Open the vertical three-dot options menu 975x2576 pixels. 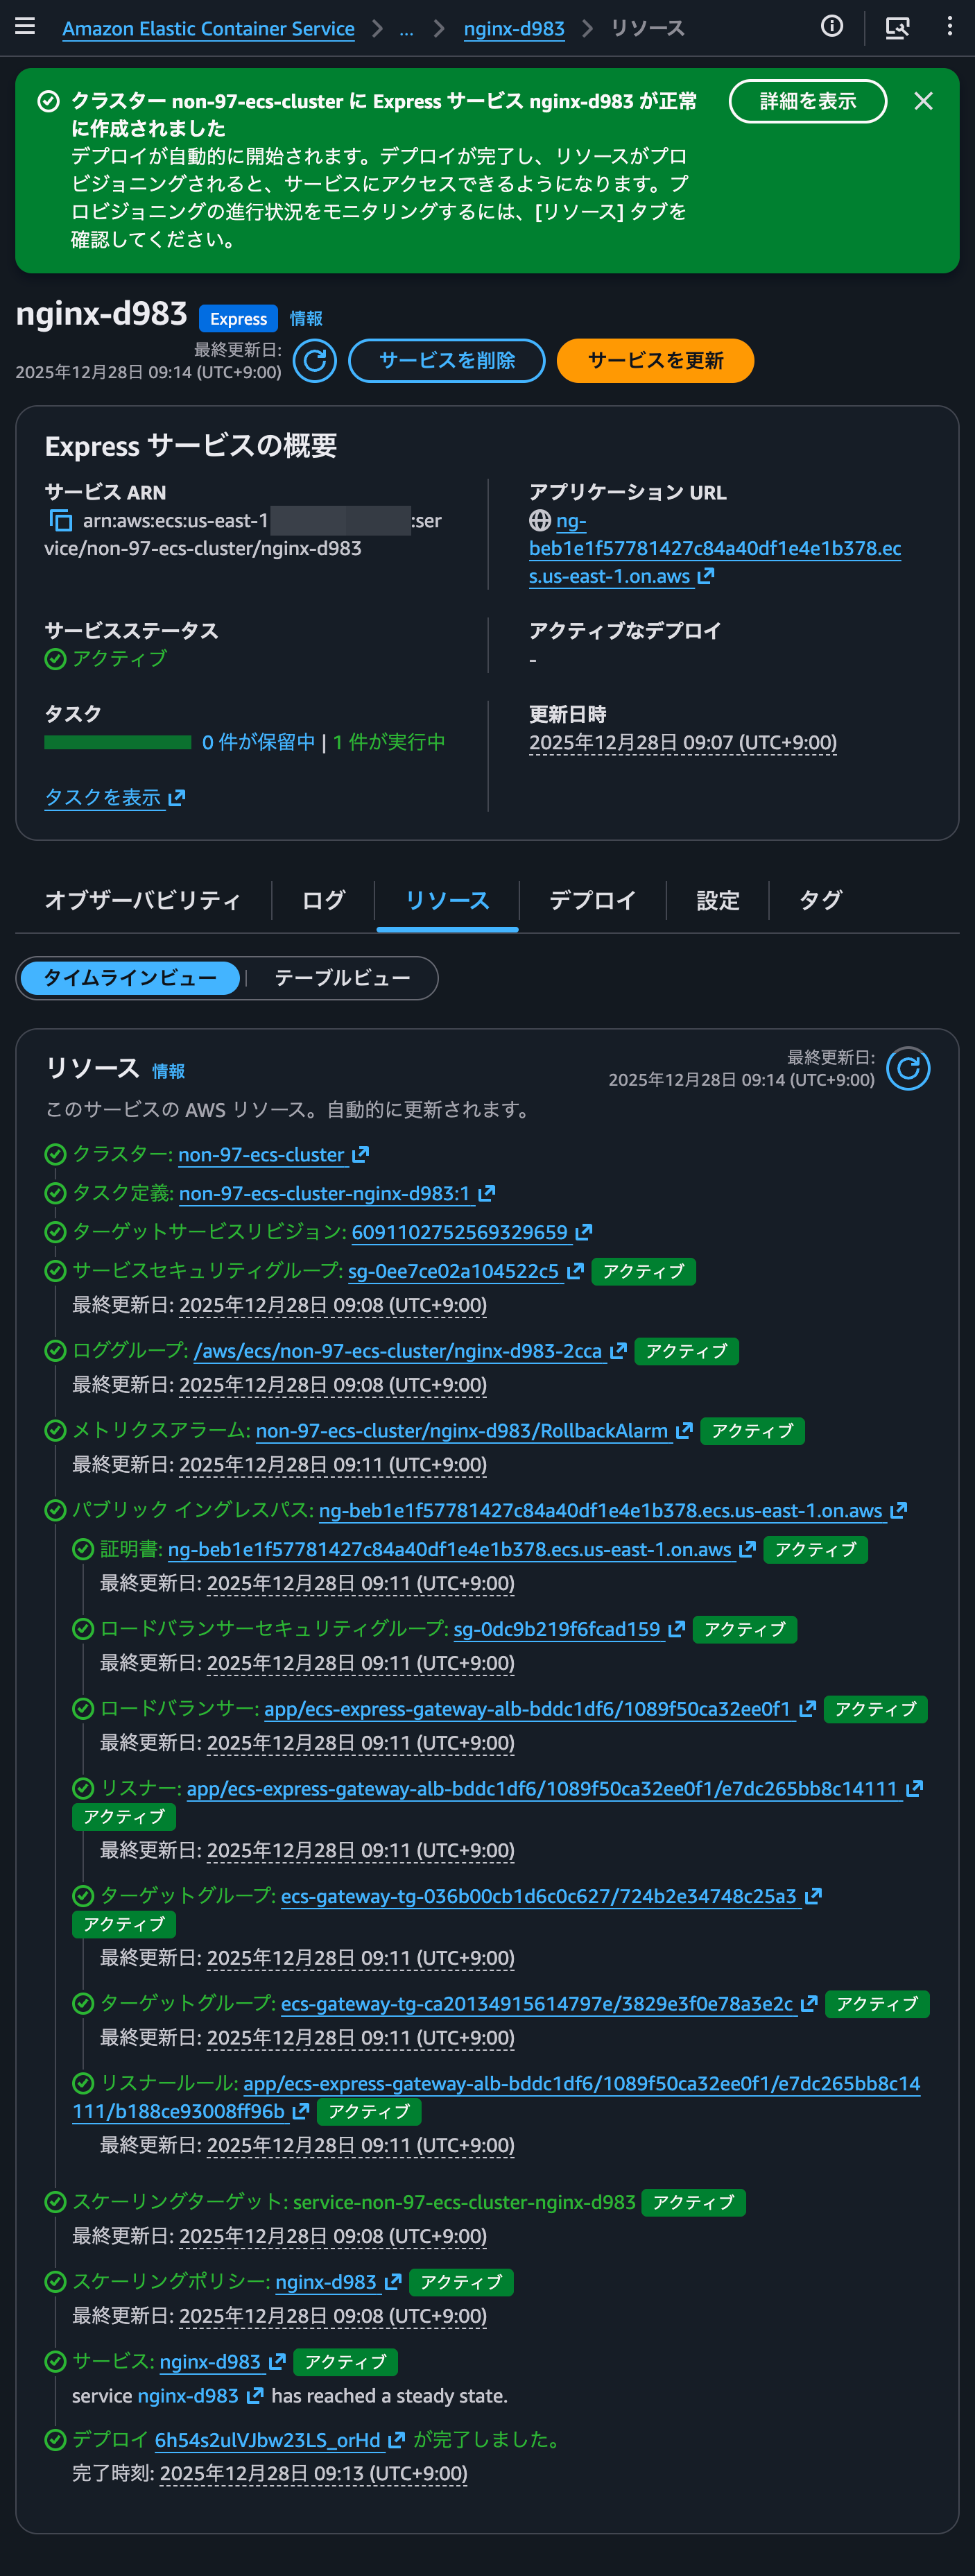949,27
